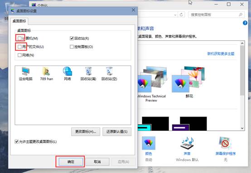
Task: Switch to the 桌面图标 tab
Action: tap(19, 21)
